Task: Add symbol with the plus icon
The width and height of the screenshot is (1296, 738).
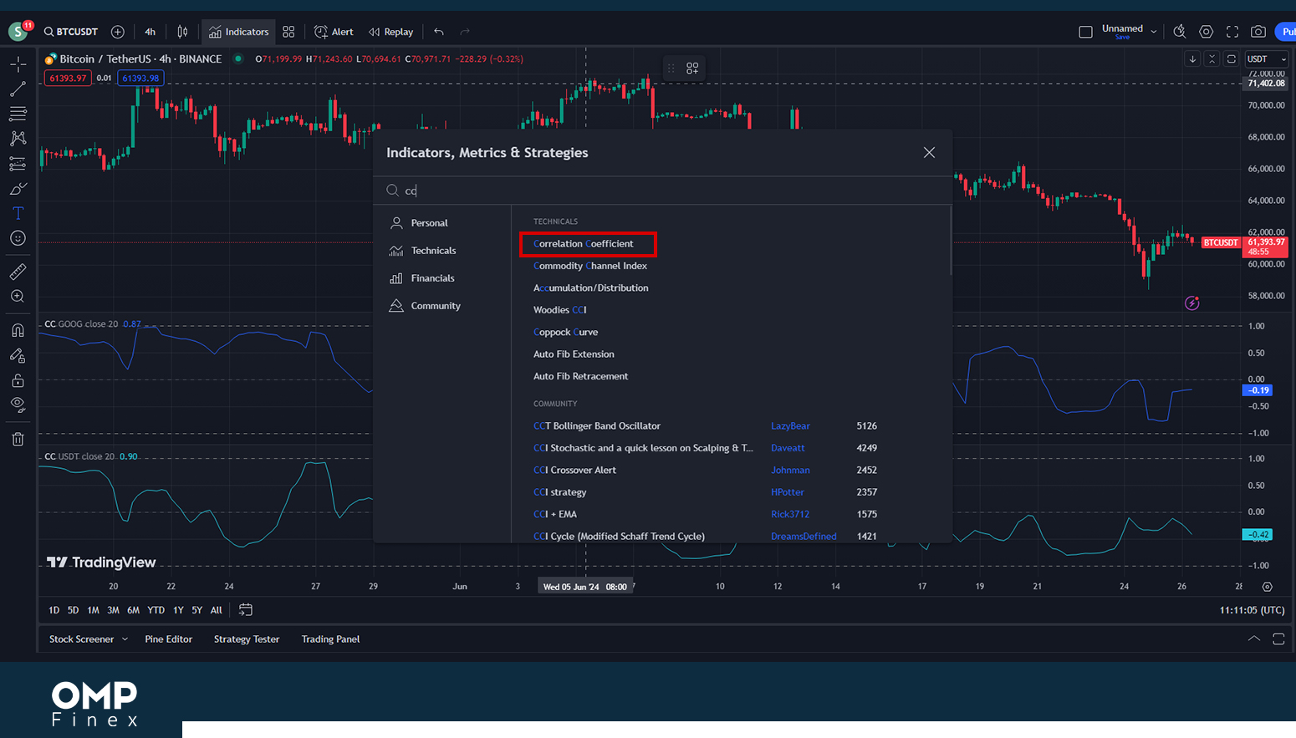Action: pos(118,32)
